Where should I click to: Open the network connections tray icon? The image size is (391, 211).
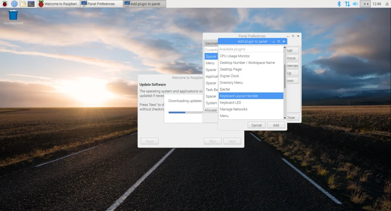(347, 4)
